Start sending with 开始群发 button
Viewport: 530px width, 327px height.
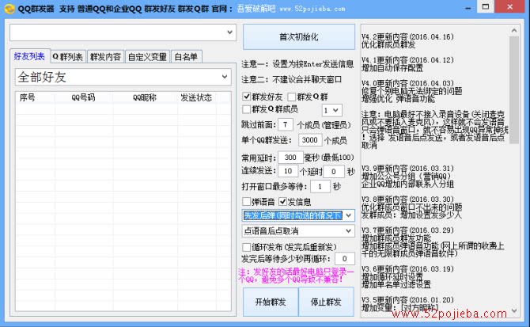click(x=271, y=302)
